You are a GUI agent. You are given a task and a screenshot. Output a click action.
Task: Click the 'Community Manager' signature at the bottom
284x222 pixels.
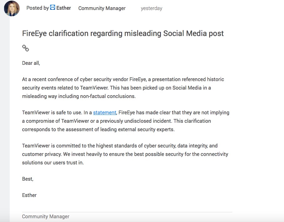click(x=46, y=216)
